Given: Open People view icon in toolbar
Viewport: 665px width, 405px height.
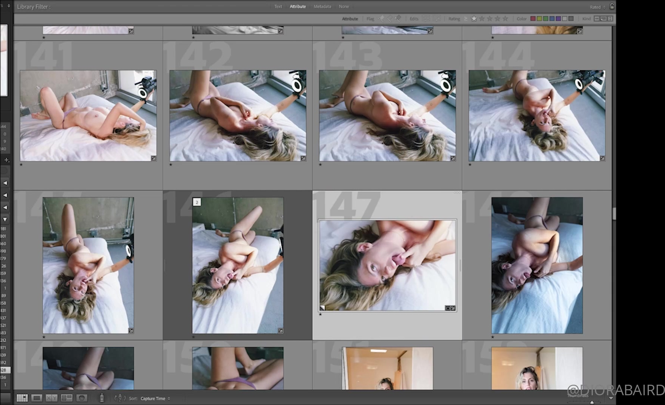Looking at the screenshot, I should coord(82,398).
